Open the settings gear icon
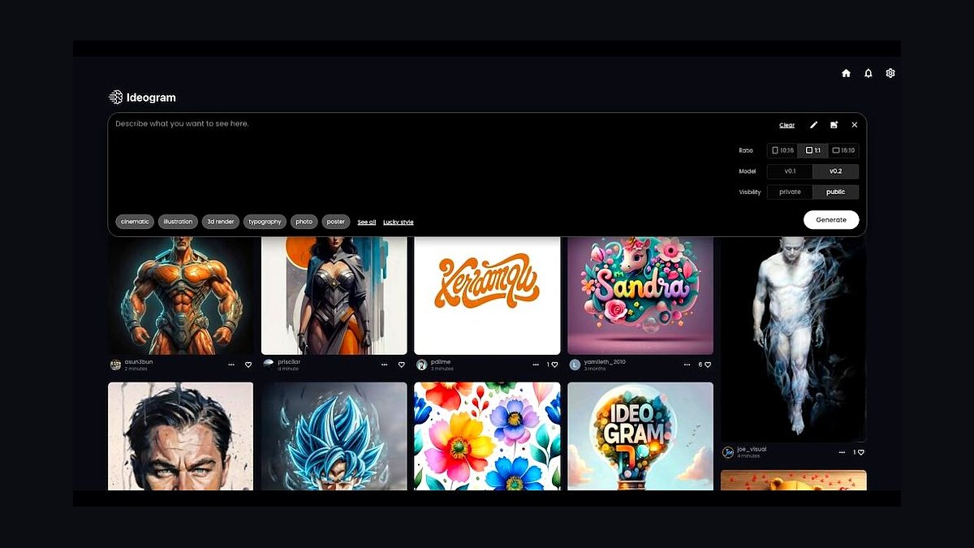This screenshot has width=974, height=548. [x=890, y=73]
